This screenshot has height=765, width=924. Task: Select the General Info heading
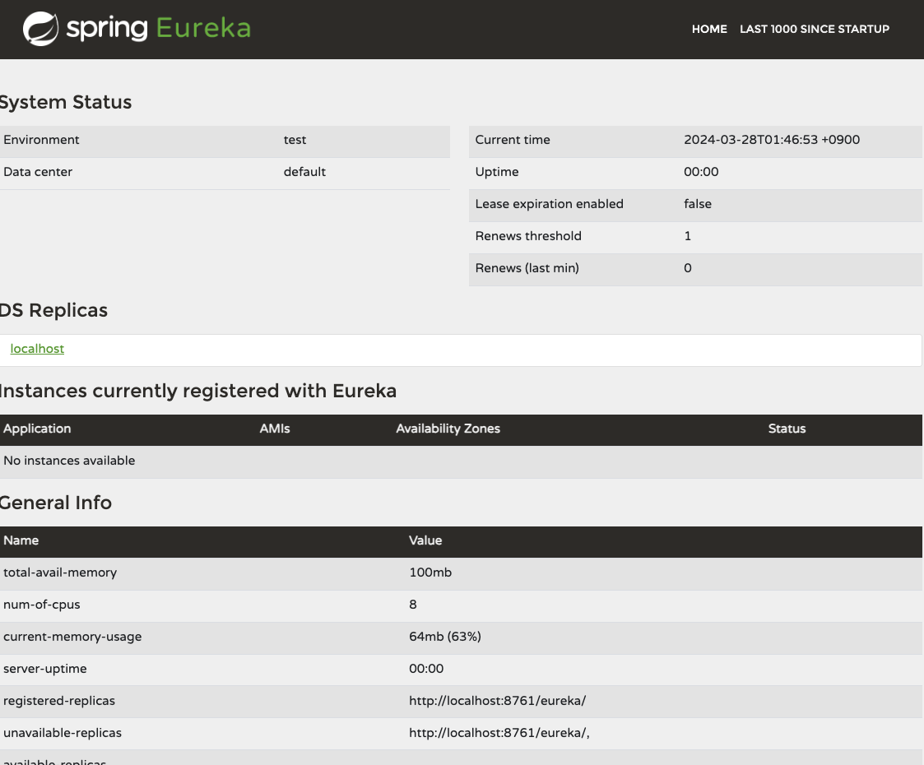pyautogui.click(x=56, y=503)
